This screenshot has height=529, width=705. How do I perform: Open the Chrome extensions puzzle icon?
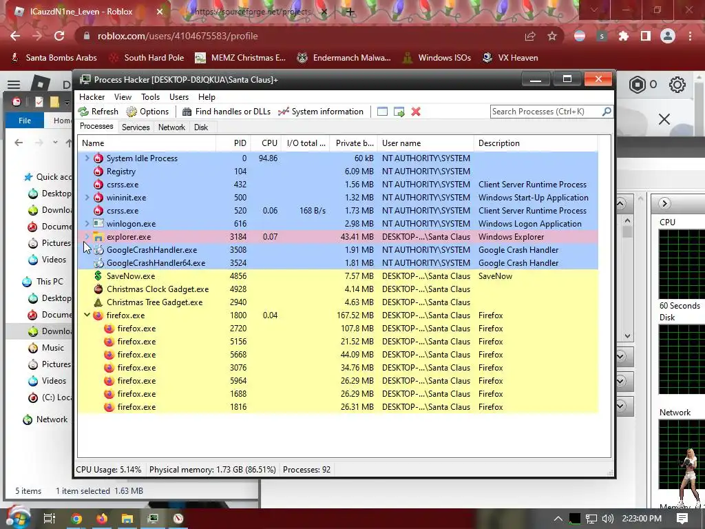tap(624, 36)
